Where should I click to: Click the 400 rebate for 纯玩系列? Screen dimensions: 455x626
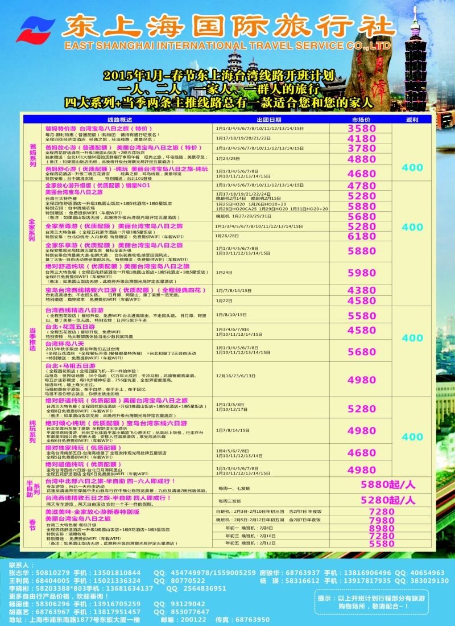412,436
